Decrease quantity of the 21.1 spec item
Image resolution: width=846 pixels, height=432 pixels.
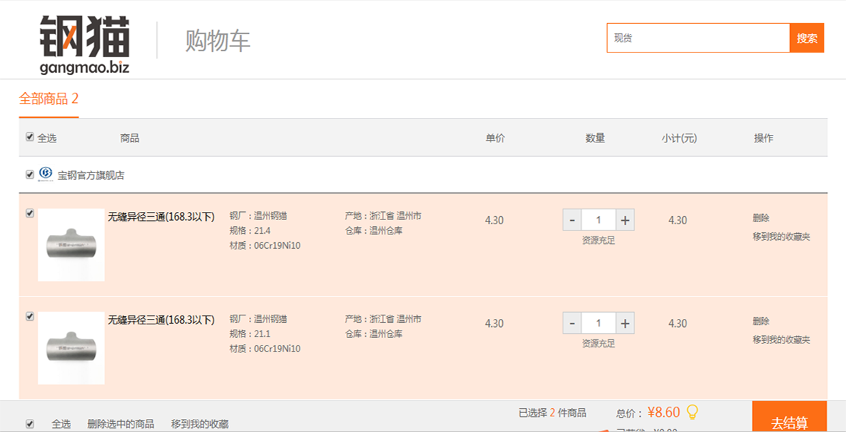pos(572,323)
